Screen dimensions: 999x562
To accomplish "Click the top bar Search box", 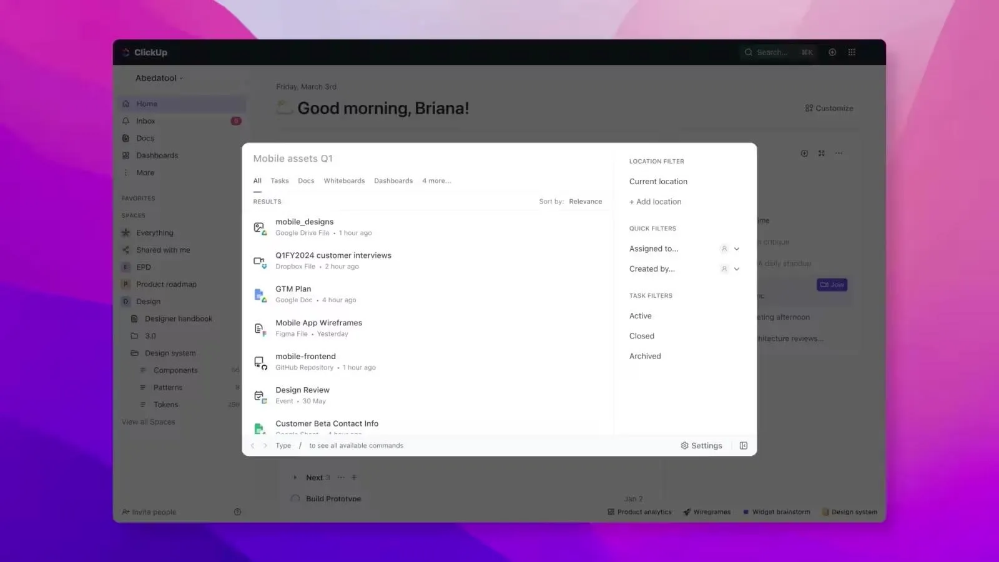I will click(x=779, y=52).
